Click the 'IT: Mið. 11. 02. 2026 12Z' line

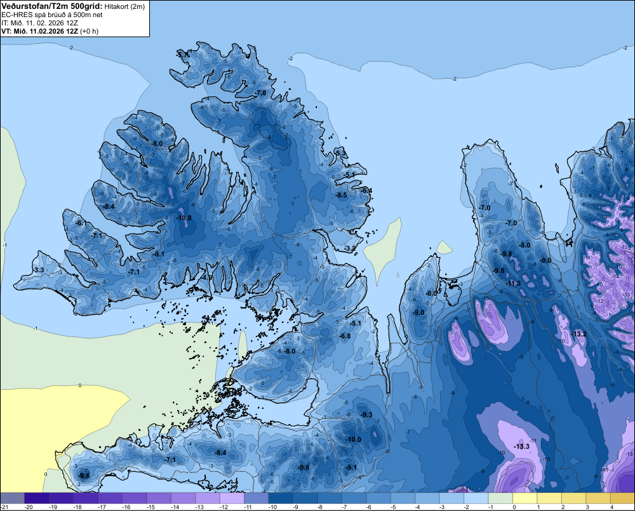pyautogui.click(x=39, y=23)
